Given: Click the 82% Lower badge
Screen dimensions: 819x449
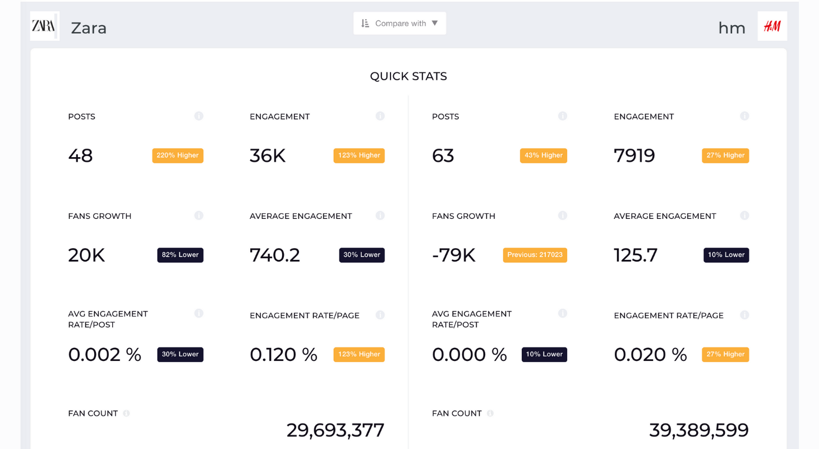Looking at the screenshot, I should [180, 255].
